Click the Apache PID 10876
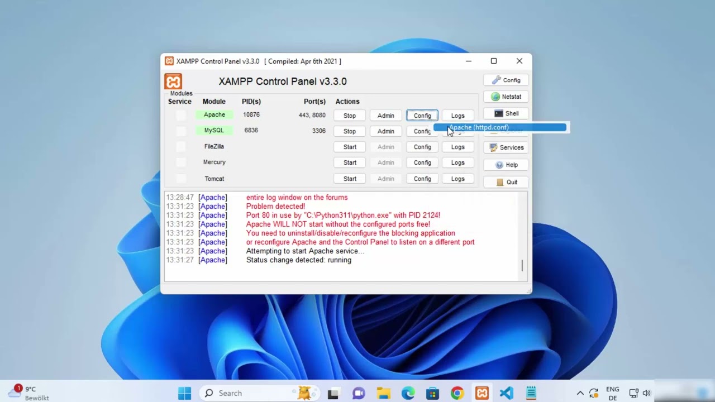715x402 pixels. 251,114
